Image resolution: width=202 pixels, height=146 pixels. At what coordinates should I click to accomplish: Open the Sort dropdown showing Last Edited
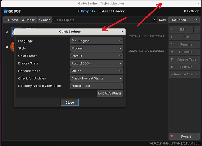click(184, 20)
